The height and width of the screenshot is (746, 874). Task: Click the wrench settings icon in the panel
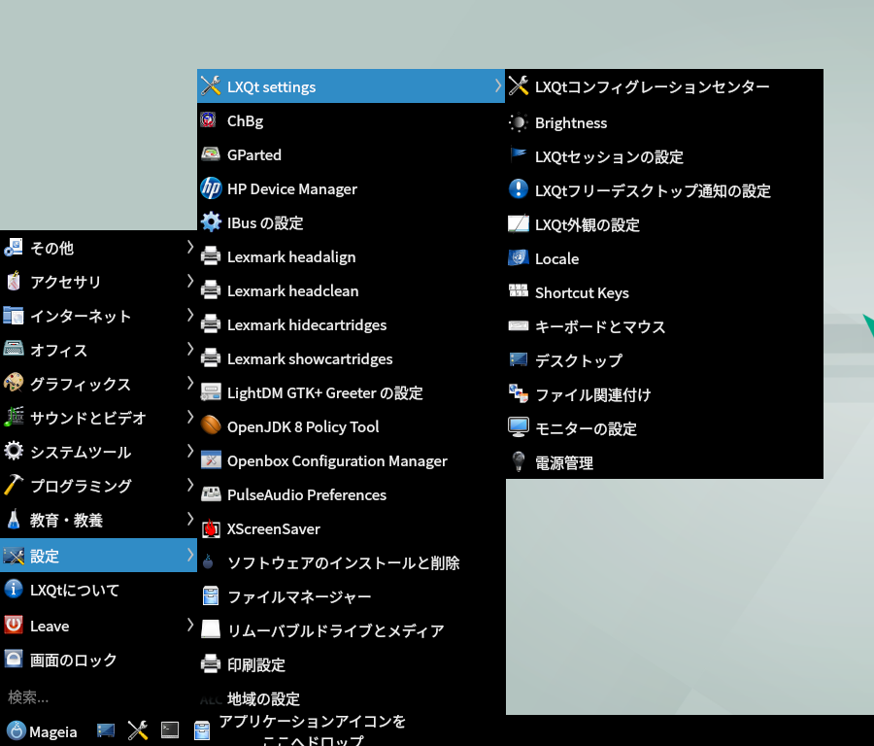pos(138,729)
